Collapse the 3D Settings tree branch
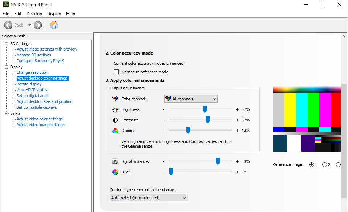 point(5,44)
